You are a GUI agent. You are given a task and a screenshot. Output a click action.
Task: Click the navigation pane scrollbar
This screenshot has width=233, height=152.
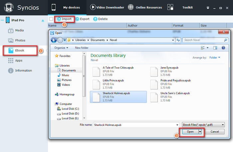(x=84, y=76)
